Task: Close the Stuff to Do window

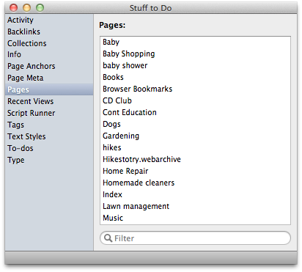Action: (x=14, y=8)
